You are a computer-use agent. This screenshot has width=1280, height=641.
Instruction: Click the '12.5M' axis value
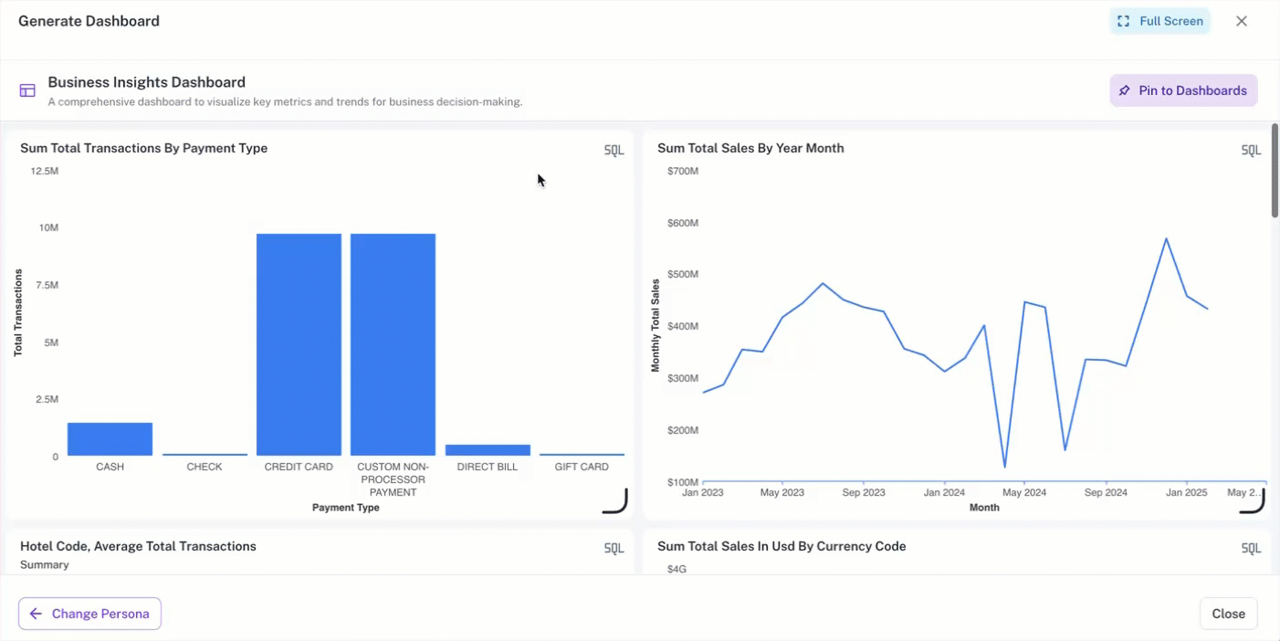[45, 171]
